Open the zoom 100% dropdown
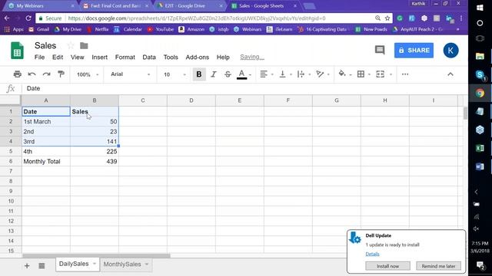 [88, 74]
